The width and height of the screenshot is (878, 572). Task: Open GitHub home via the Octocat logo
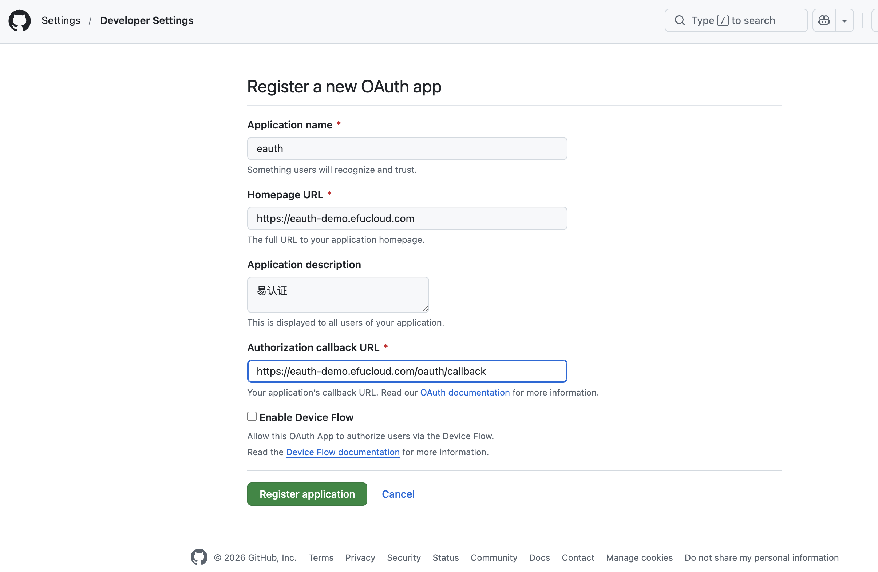20,21
